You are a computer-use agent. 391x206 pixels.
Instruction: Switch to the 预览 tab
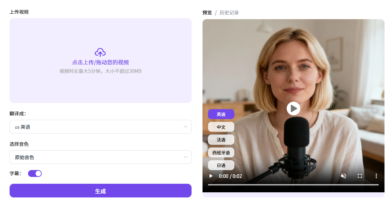(207, 13)
